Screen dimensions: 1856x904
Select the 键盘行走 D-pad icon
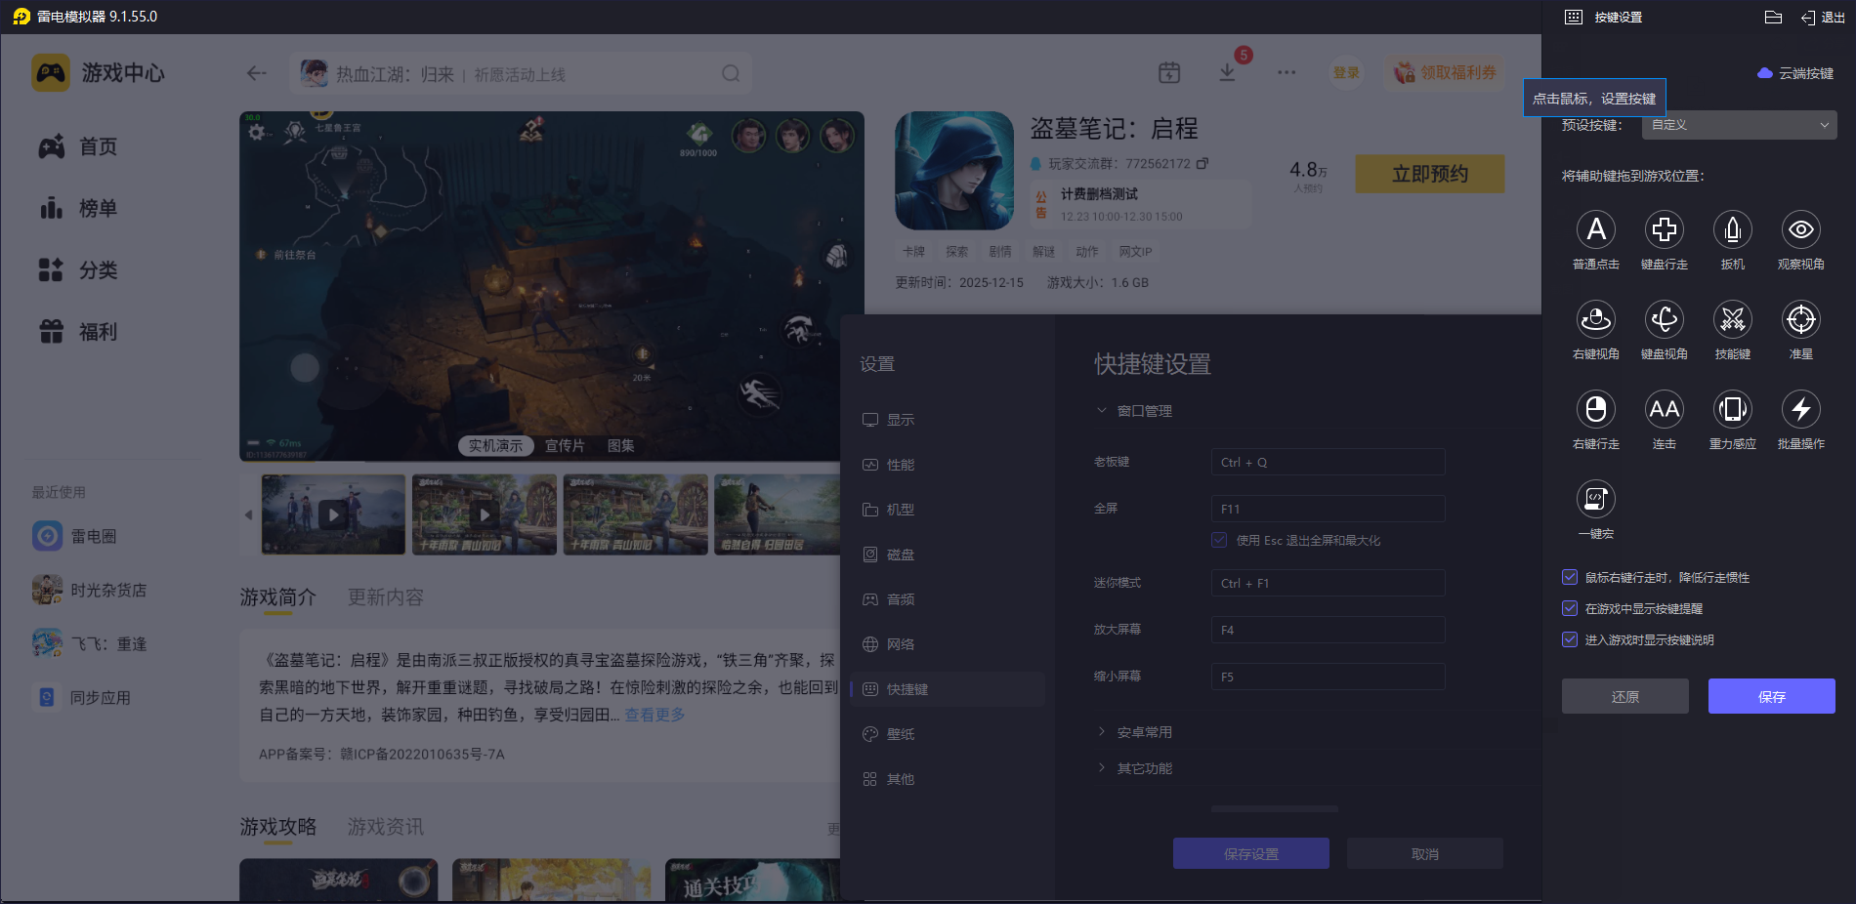point(1665,229)
